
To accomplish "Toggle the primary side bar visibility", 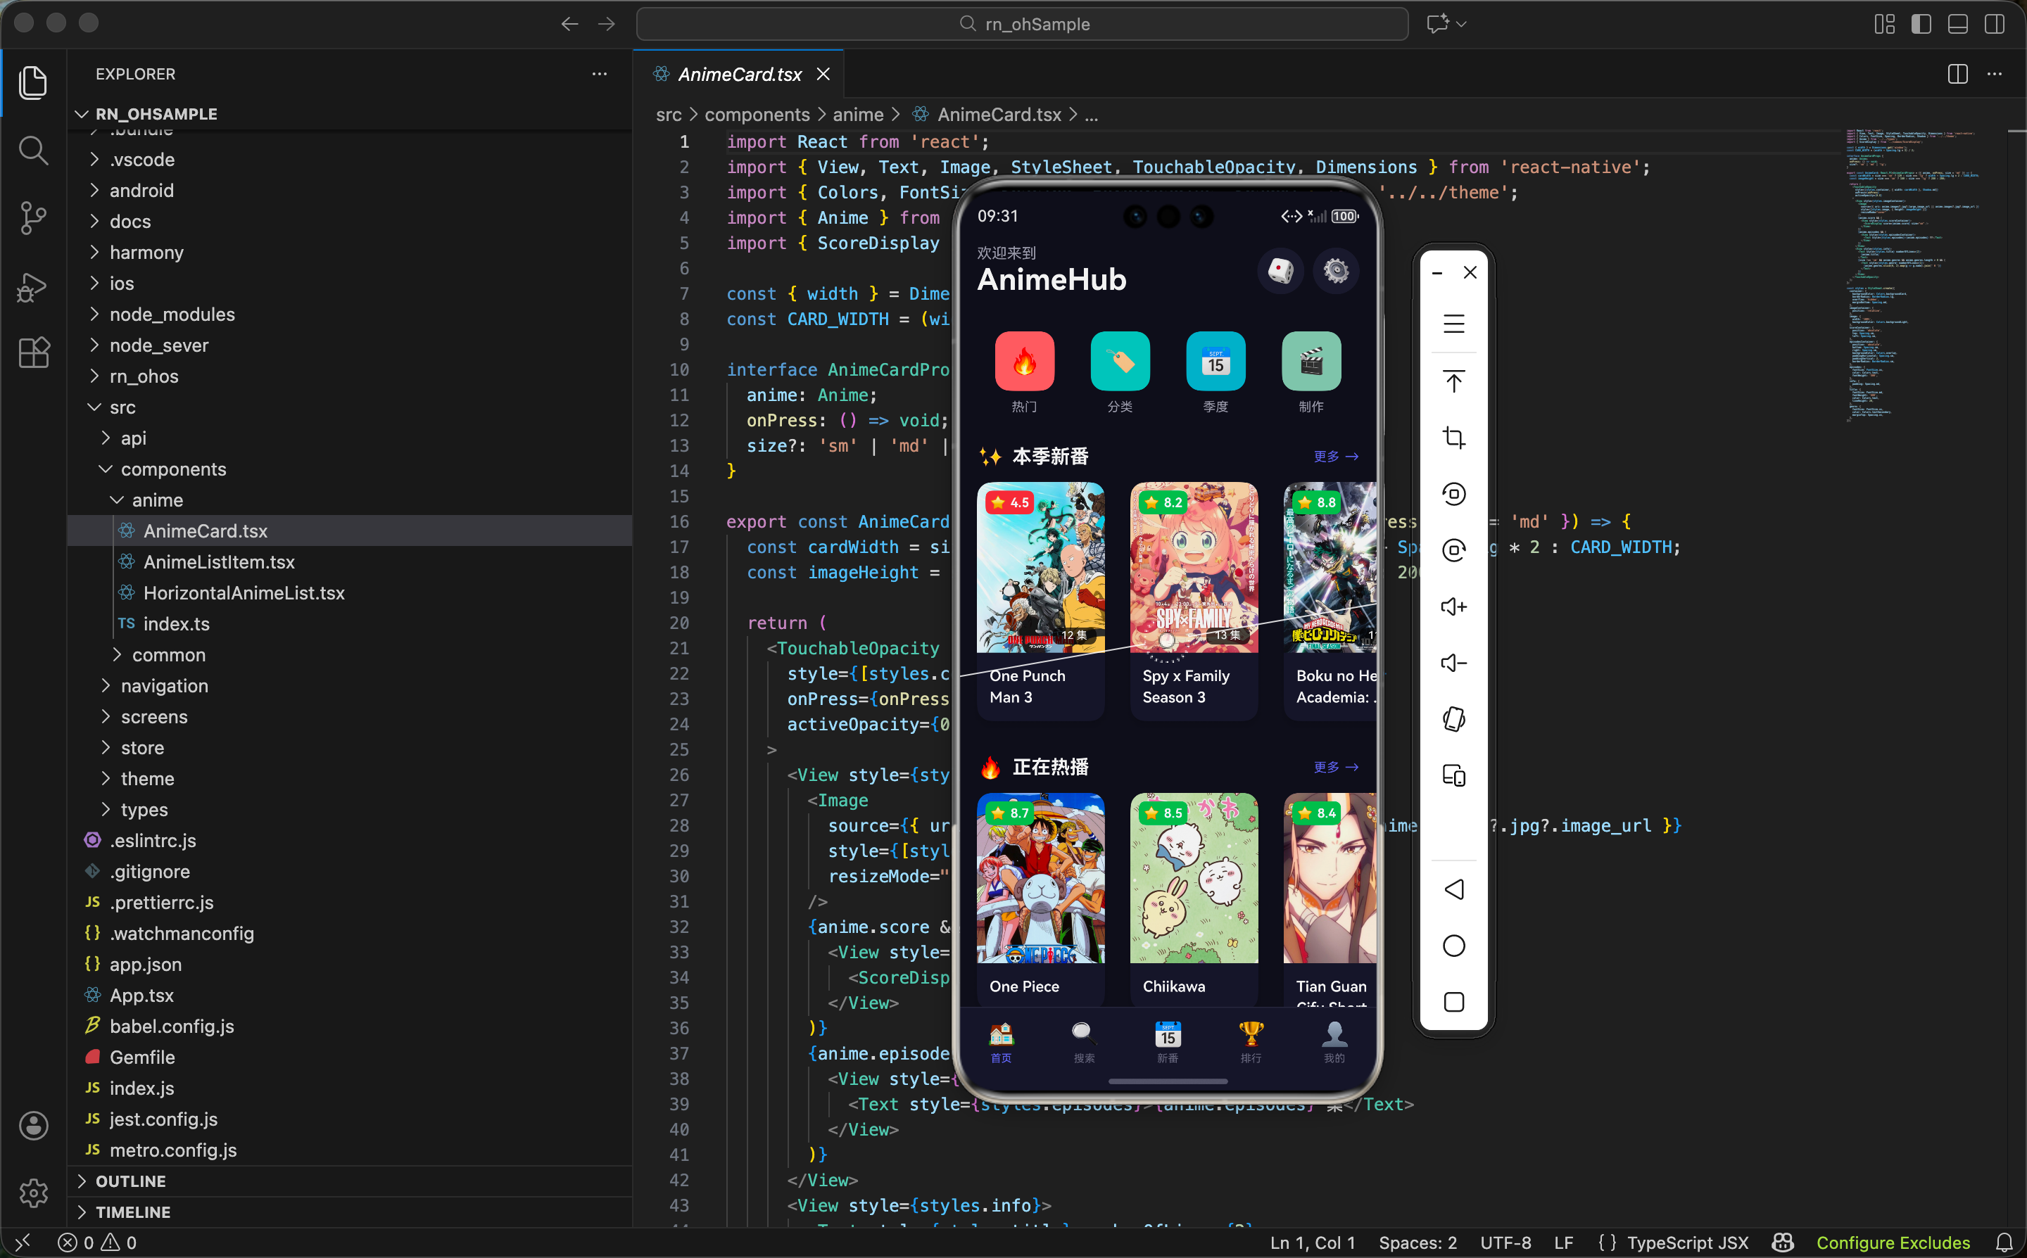I will click(x=1921, y=24).
